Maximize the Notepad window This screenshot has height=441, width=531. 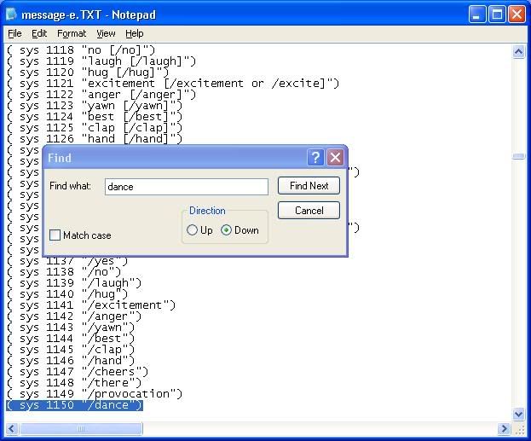[499, 14]
